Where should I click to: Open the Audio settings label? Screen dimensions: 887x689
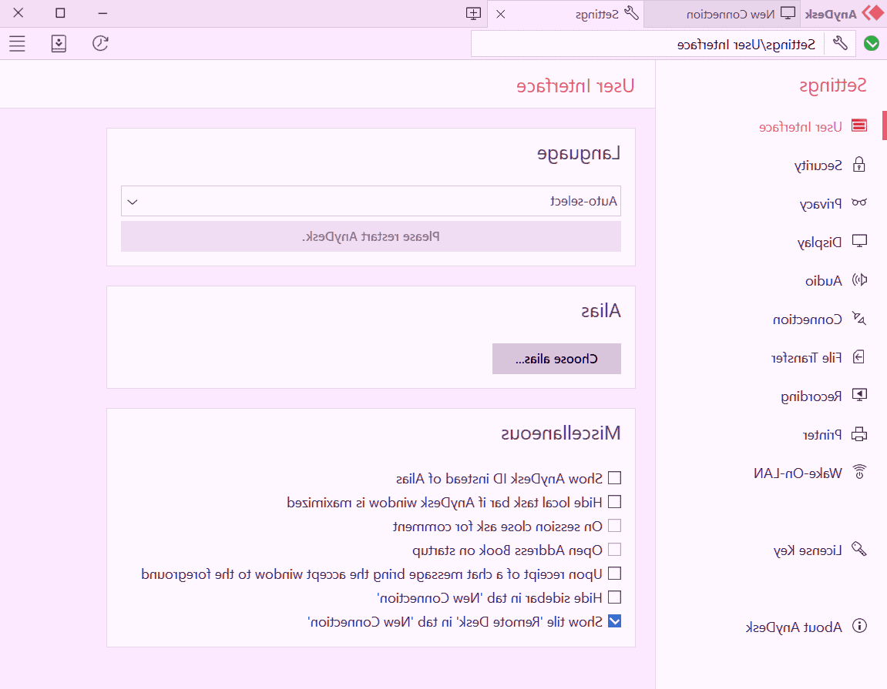[824, 281]
